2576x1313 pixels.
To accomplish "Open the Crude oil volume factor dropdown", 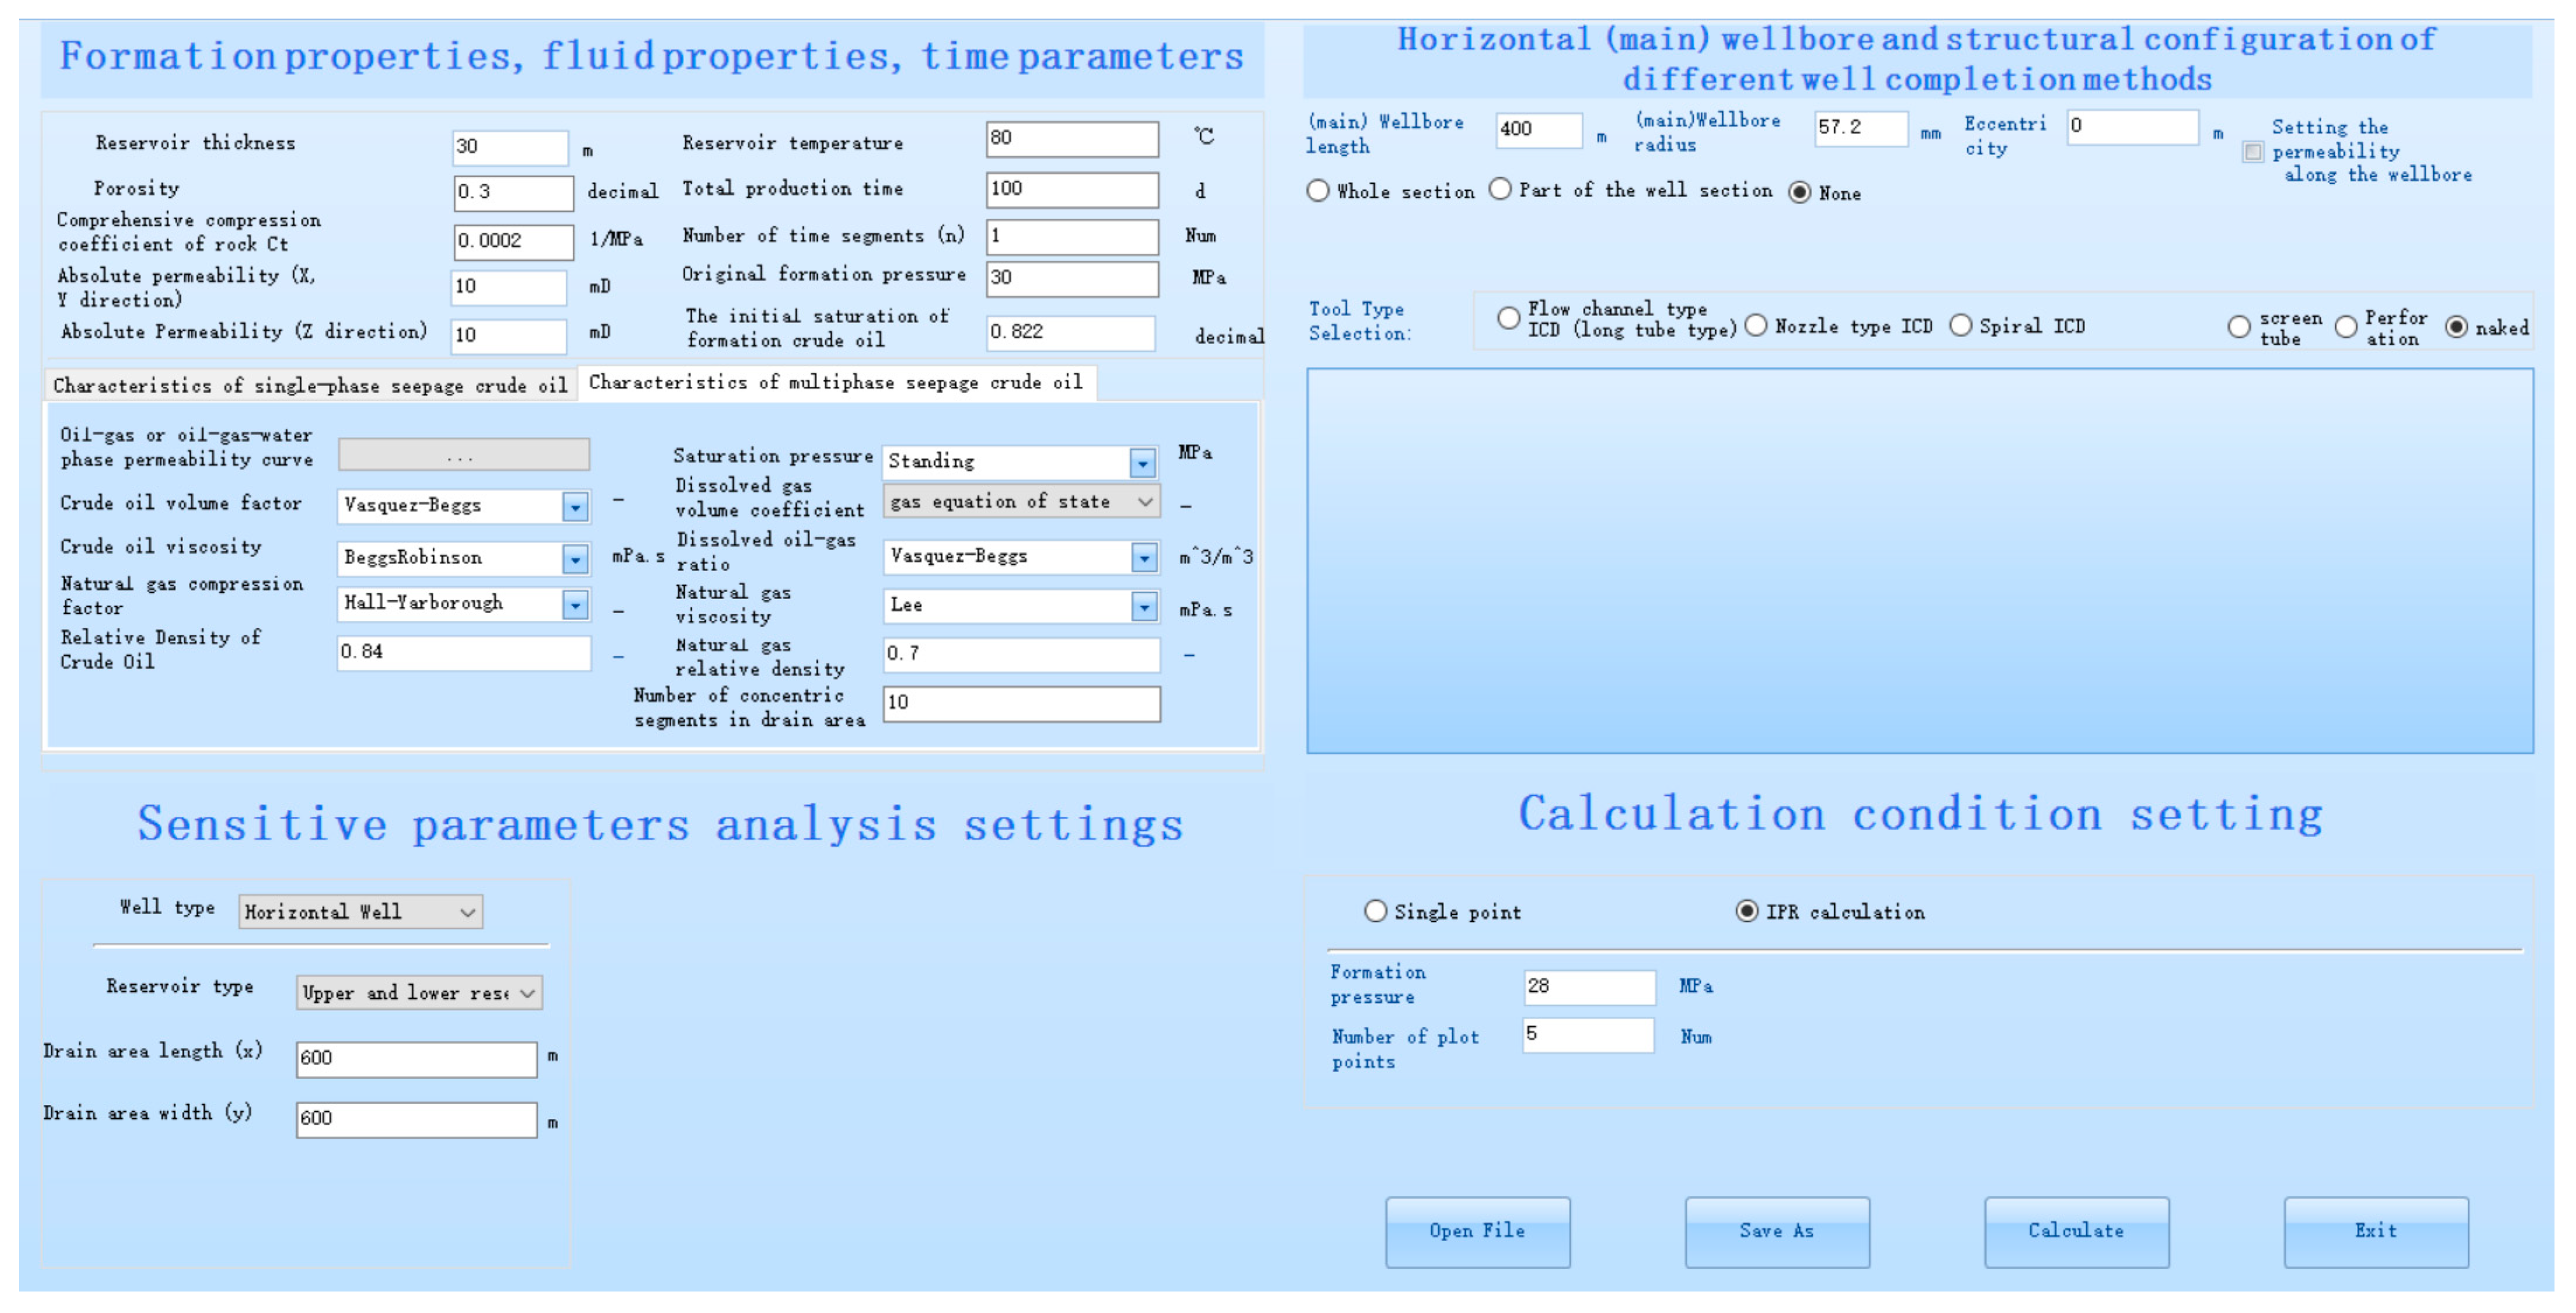I will [574, 506].
